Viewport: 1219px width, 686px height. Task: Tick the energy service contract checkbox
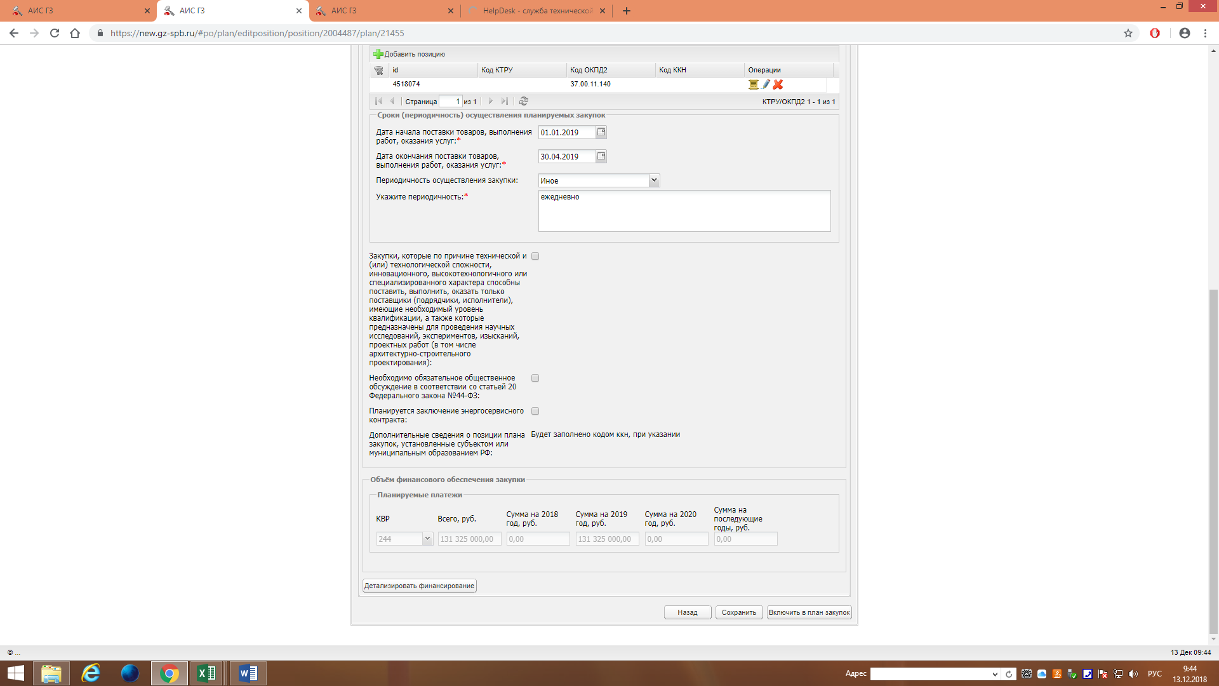pyautogui.click(x=535, y=411)
